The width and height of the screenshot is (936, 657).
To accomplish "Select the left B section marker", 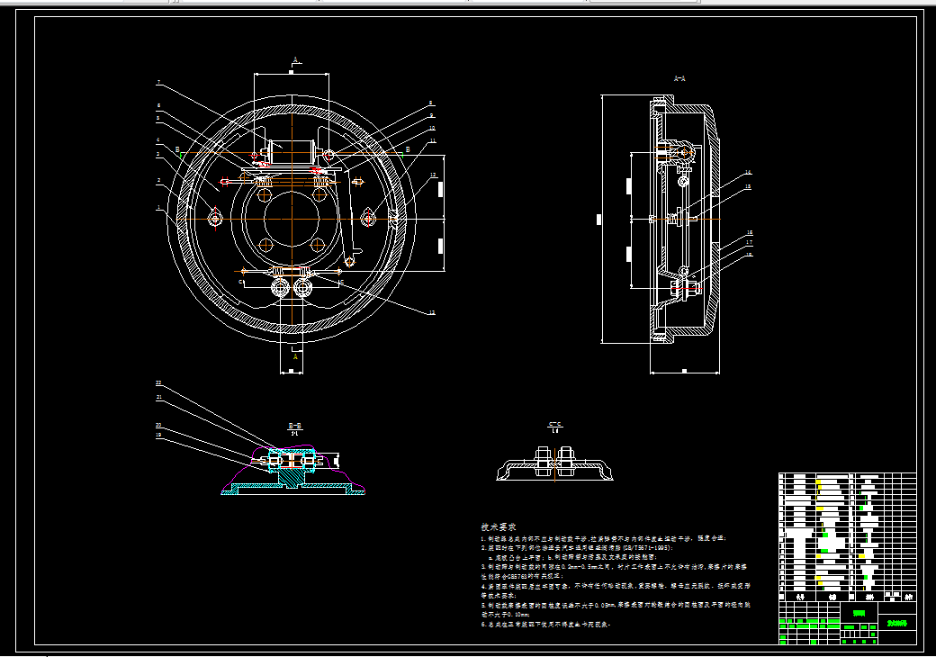I will click(177, 149).
